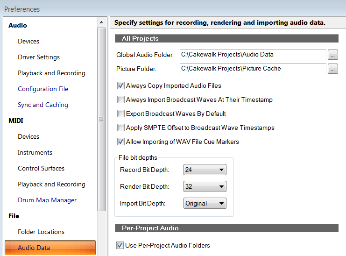Click browse button for Global Audio Folder
Screen dimensions: 346x256
(332, 55)
